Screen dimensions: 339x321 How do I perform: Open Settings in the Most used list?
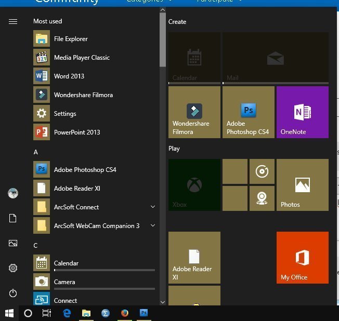tap(94, 113)
